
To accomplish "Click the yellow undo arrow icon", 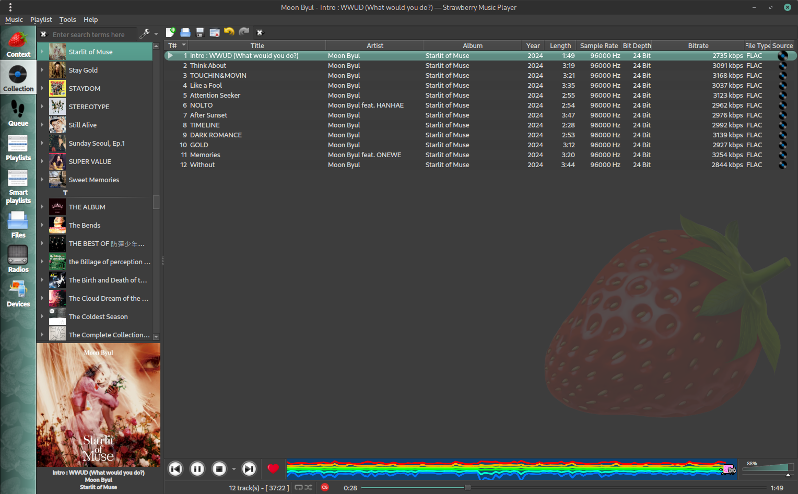I will 229,32.
